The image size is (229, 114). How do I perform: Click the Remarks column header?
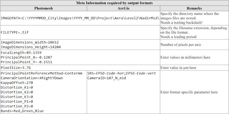point(194,8)
